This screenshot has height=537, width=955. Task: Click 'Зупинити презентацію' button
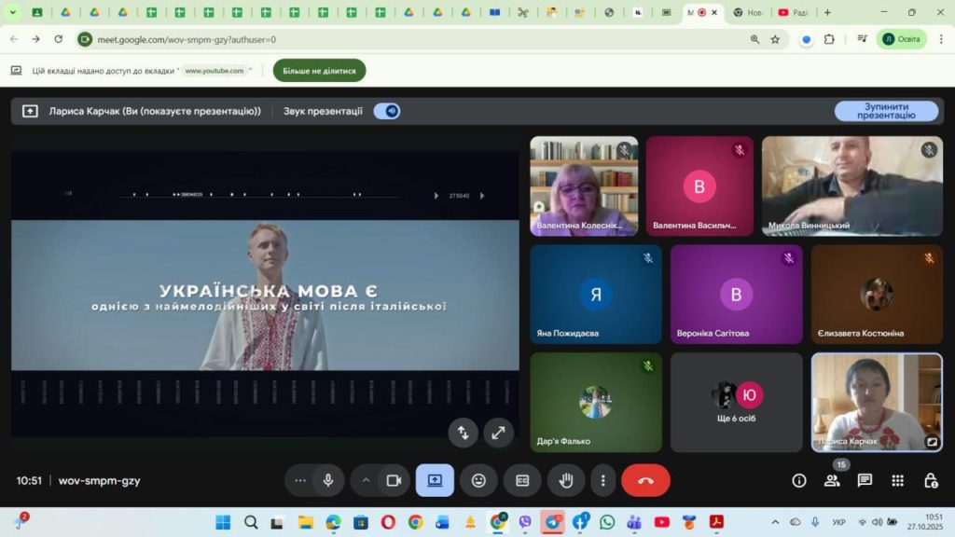[x=886, y=111]
